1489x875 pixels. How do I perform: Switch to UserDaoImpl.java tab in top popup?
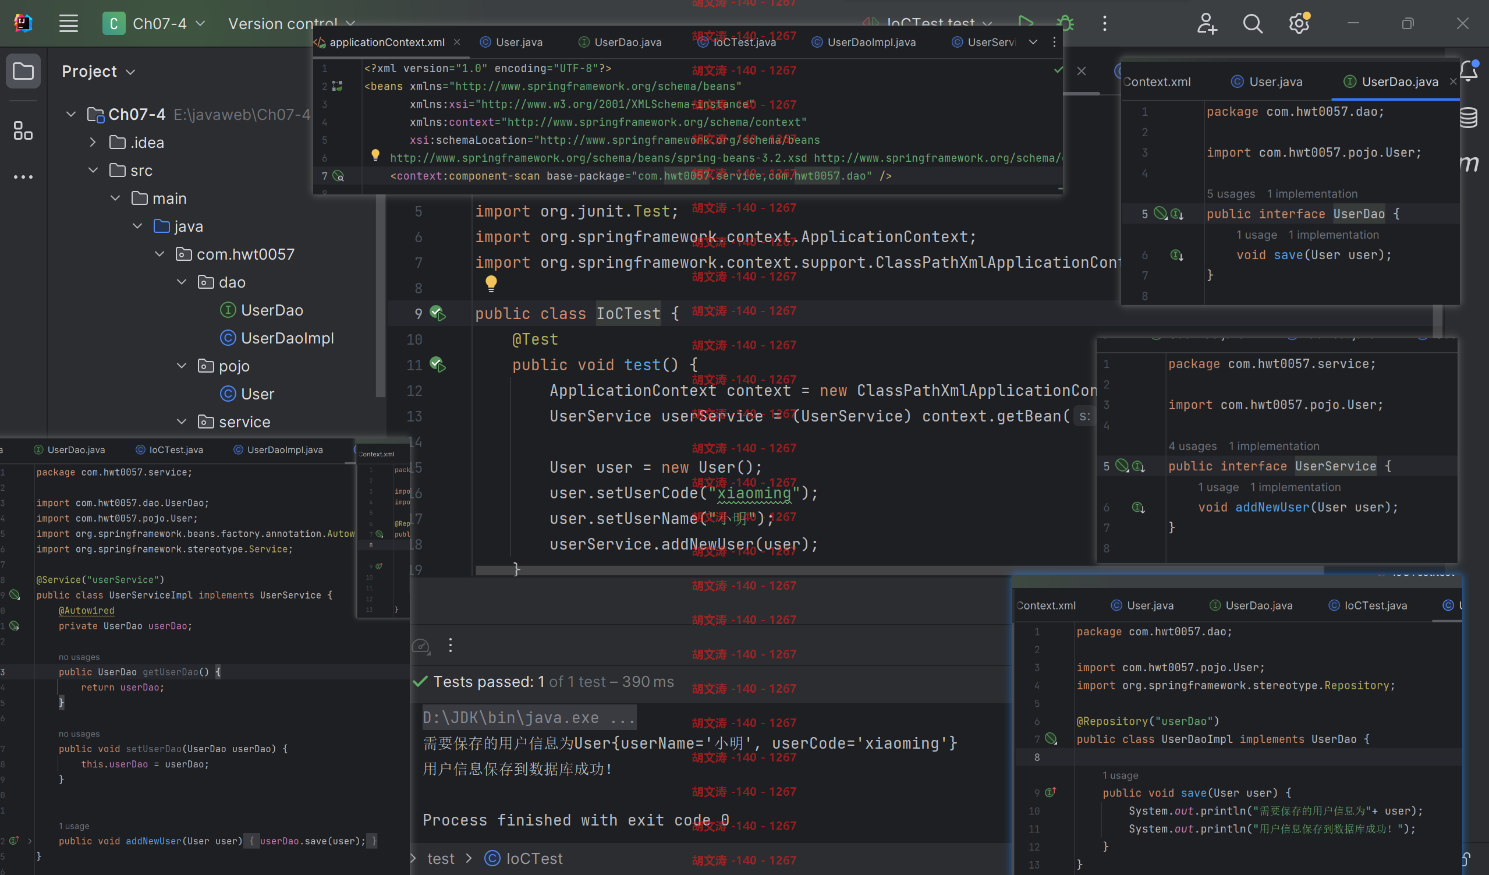(x=864, y=42)
